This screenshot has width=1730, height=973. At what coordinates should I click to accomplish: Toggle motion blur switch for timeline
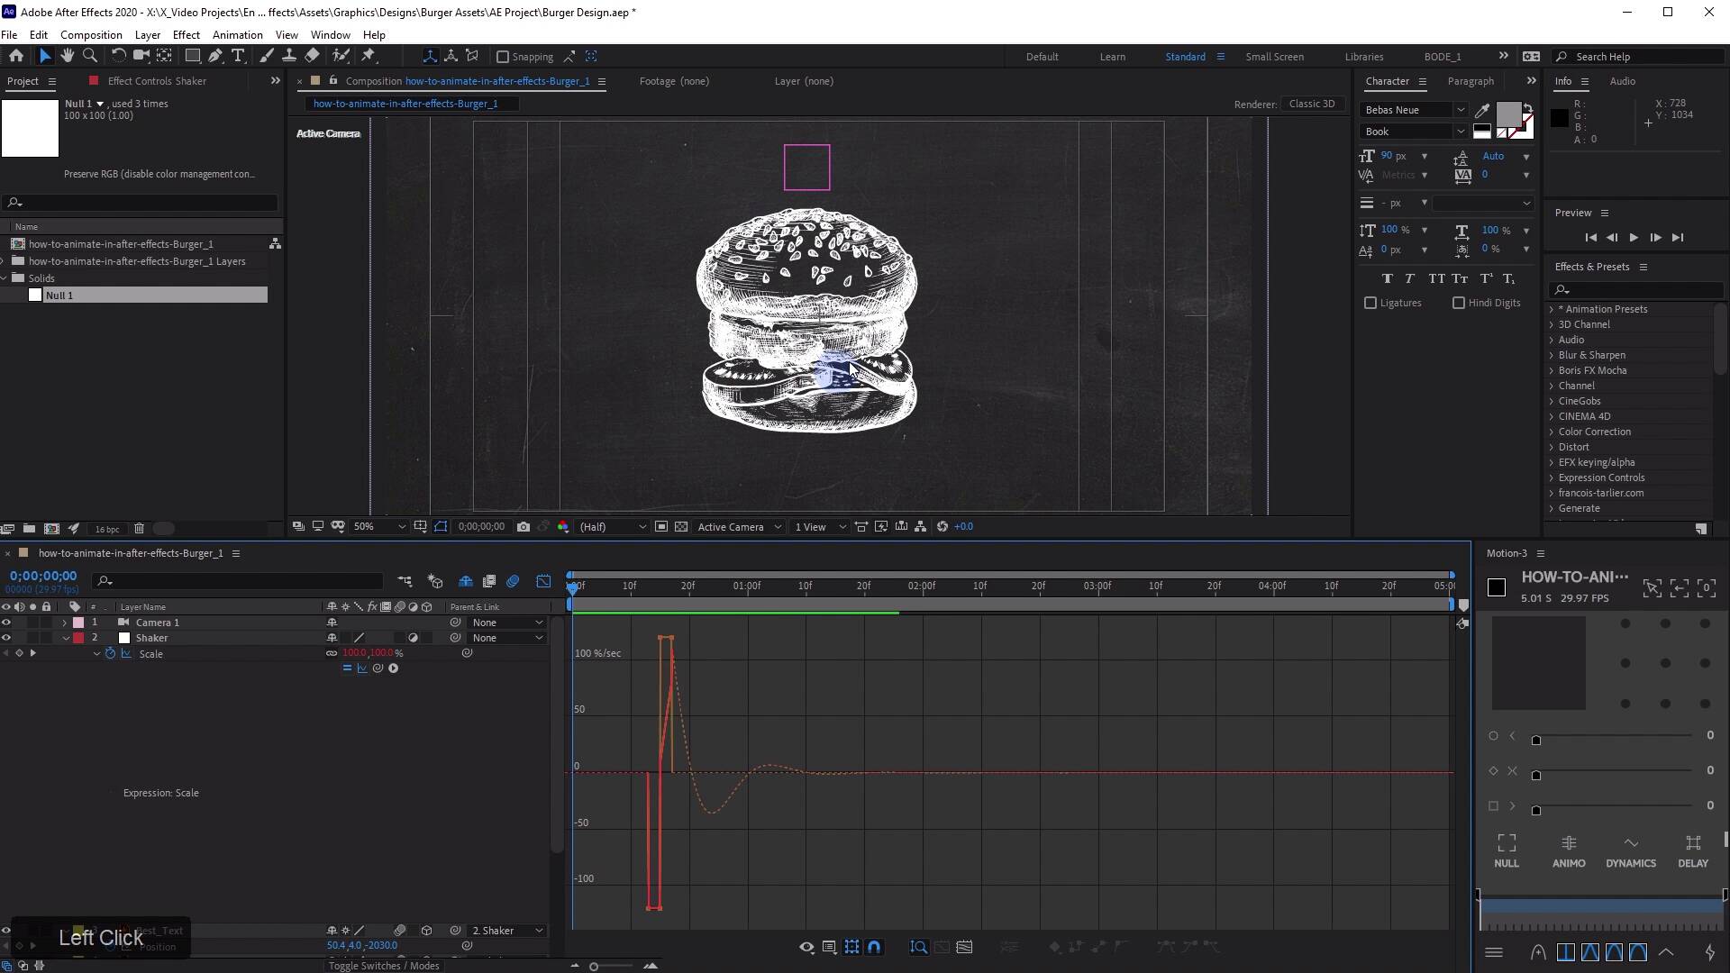click(x=513, y=582)
